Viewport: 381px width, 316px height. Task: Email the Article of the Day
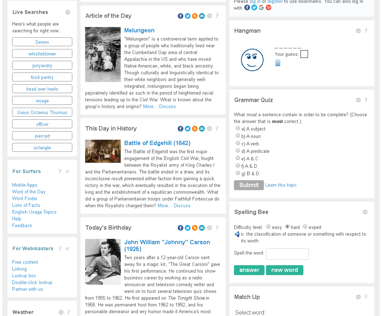click(x=202, y=16)
